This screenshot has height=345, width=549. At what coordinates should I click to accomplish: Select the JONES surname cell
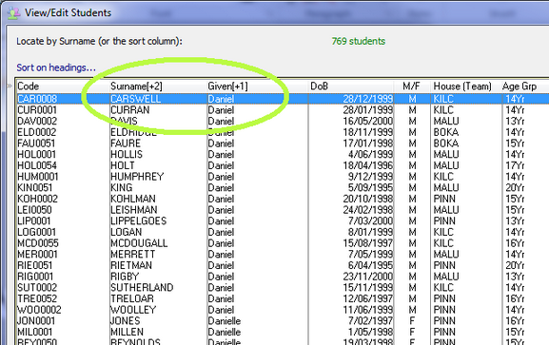tap(126, 321)
